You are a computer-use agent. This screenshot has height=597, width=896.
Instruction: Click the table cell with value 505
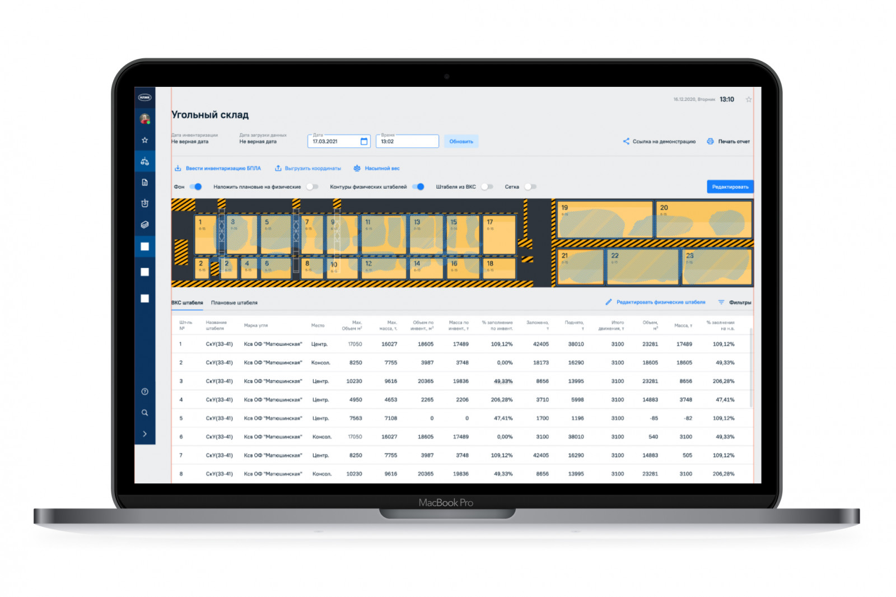coord(687,455)
